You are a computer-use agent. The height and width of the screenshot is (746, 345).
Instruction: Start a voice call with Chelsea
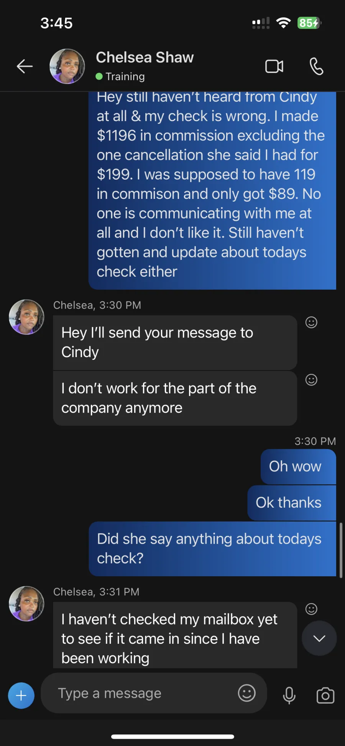click(316, 66)
